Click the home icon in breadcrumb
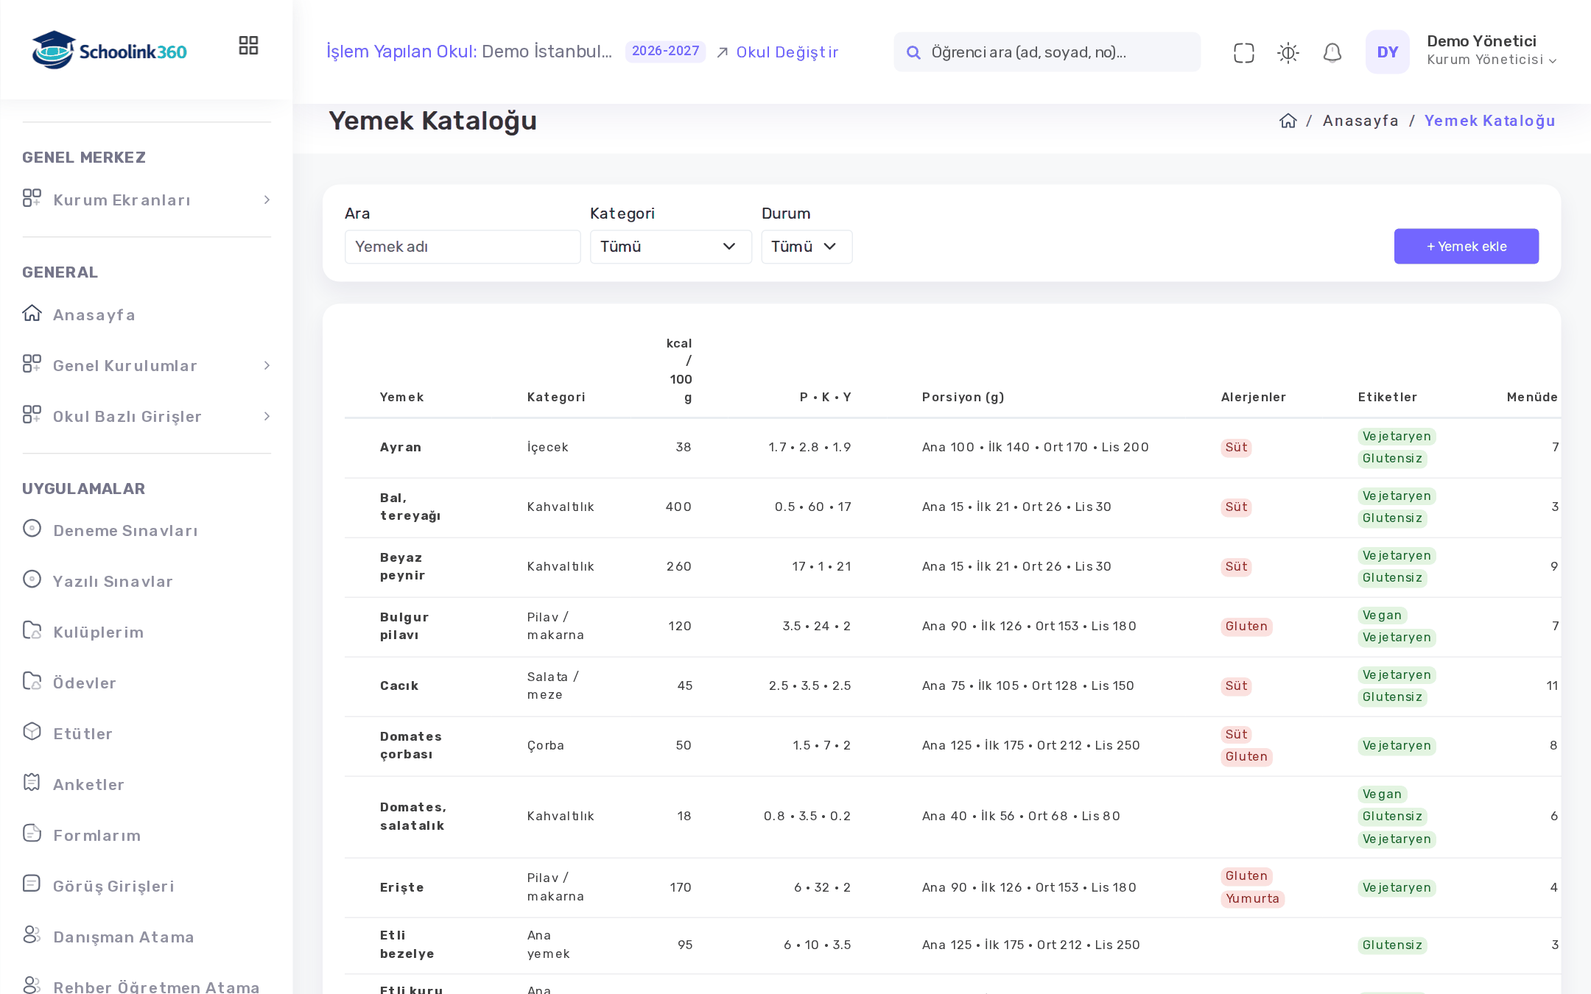The image size is (1591, 994). tap(1288, 121)
